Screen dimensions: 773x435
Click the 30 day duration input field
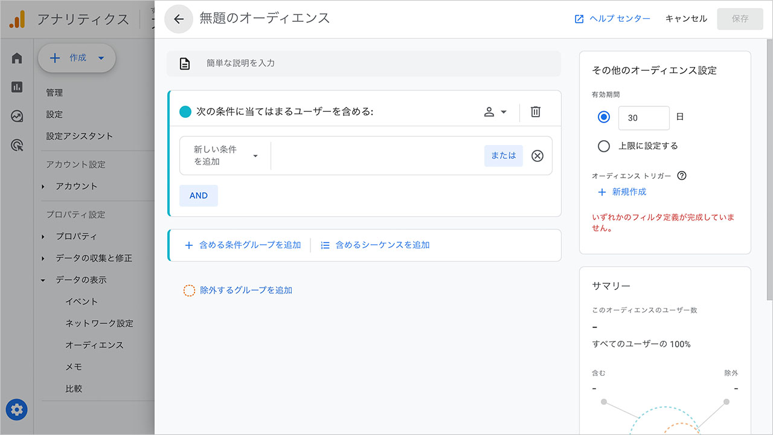(x=643, y=118)
